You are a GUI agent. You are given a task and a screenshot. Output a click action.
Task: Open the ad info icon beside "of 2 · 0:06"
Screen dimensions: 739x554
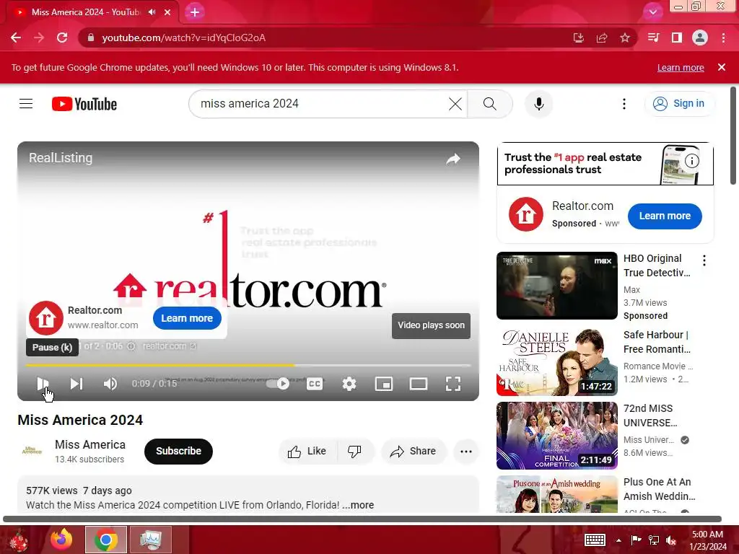point(131,346)
